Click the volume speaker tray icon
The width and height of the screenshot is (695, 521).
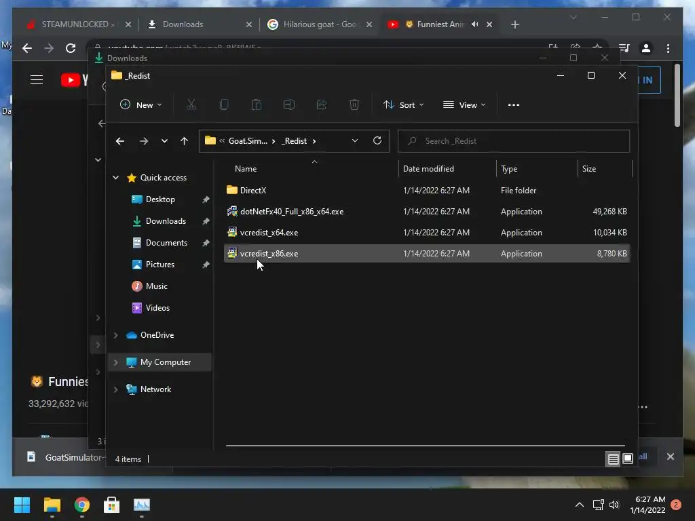(x=614, y=505)
